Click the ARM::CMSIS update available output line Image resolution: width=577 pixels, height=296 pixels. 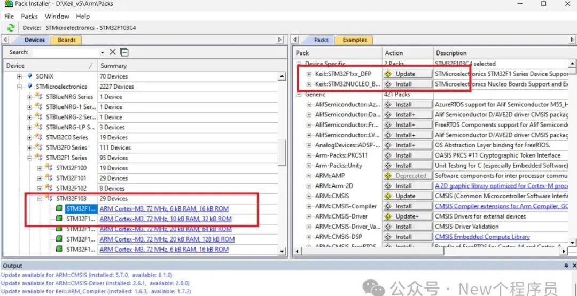[87, 275]
